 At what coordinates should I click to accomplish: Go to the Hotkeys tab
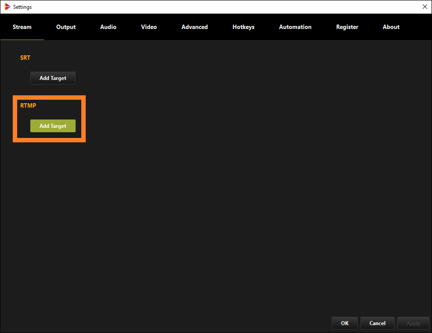(x=243, y=27)
